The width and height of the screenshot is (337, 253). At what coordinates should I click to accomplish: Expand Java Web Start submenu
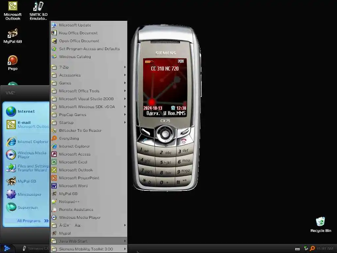coord(89,241)
